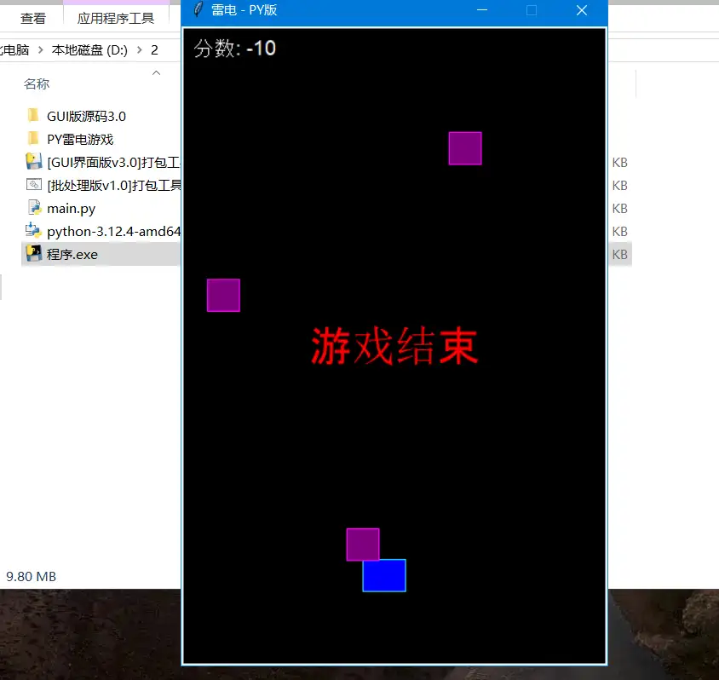The width and height of the screenshot is (719, 680).
Task: Select the 程序.exe file icon
Action: pos(34,254)
